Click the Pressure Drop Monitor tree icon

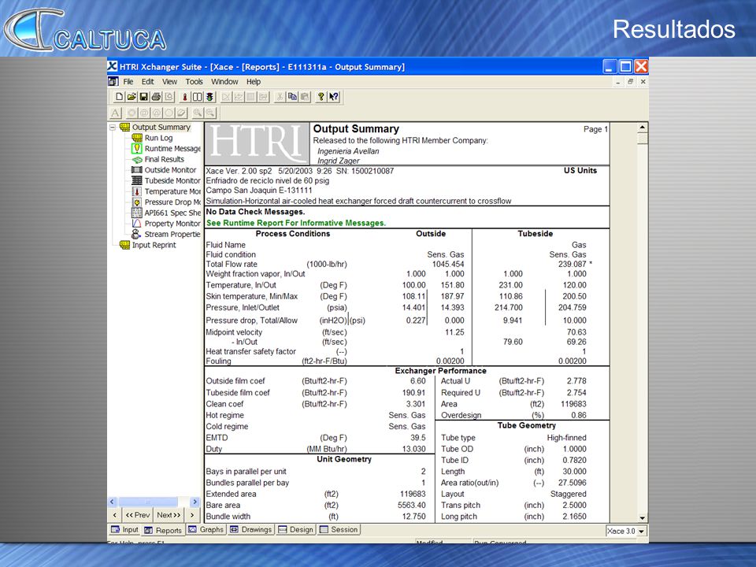pyautogui.click(x=137, y=202)
